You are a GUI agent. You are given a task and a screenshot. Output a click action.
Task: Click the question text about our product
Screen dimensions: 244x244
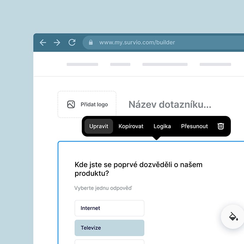(x=138, y=169)
